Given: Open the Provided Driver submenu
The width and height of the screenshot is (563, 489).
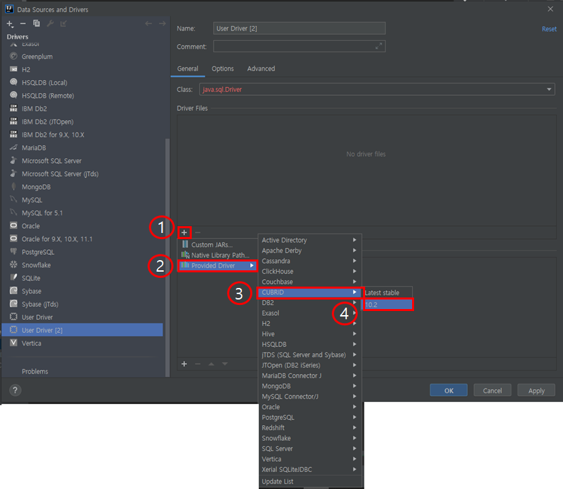Looking at the screenshot, I should [218, 266].
